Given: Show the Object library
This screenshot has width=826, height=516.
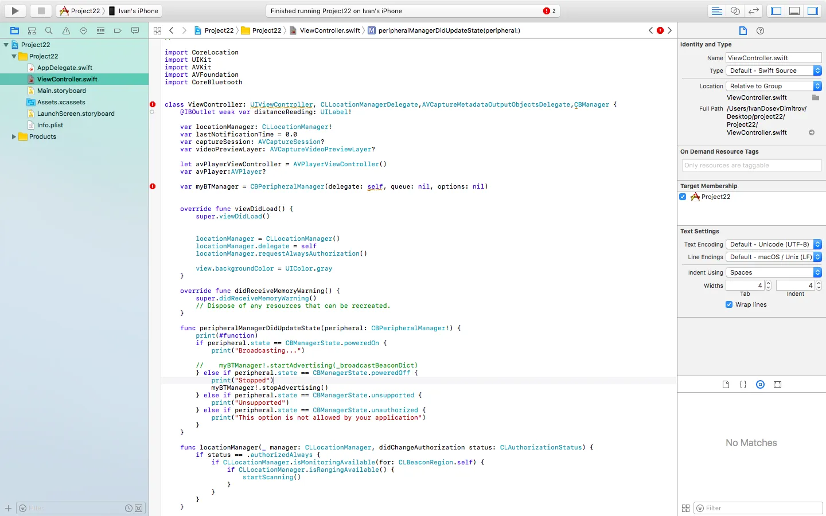Looking at the screenshot, I should click(760, 385).
